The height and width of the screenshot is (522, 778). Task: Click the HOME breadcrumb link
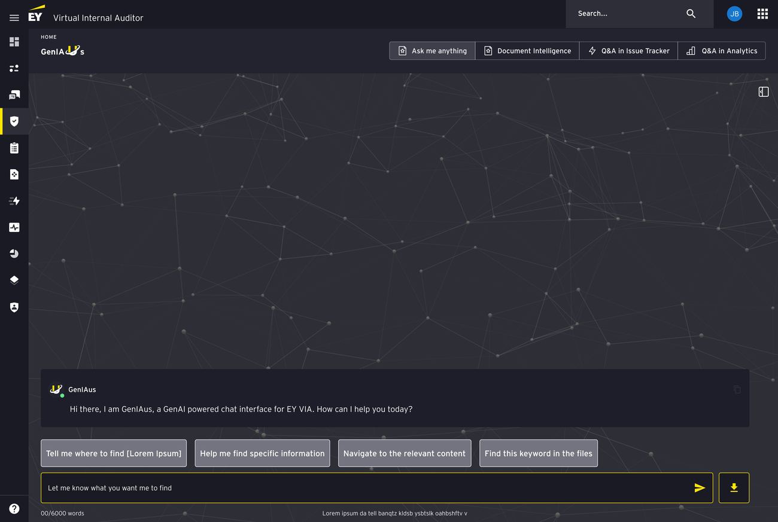click(48, 37)
